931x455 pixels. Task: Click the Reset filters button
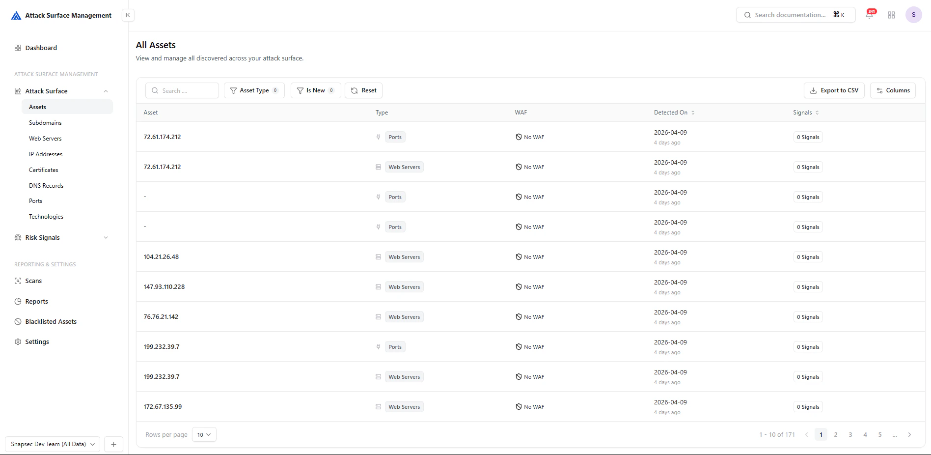363,90
